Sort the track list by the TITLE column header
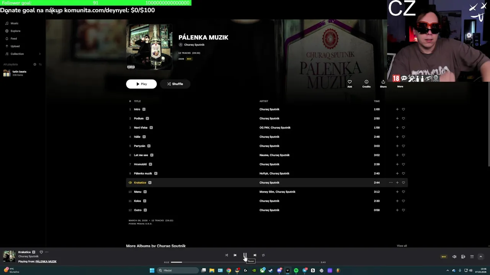490x275 pixels. pos(137,101)
